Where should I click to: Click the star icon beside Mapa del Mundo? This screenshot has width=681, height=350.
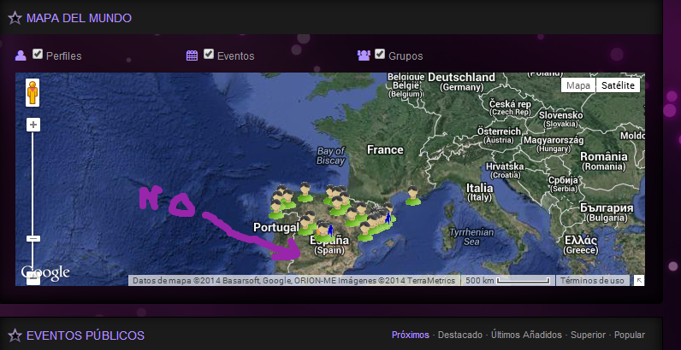tap(15, 18)
